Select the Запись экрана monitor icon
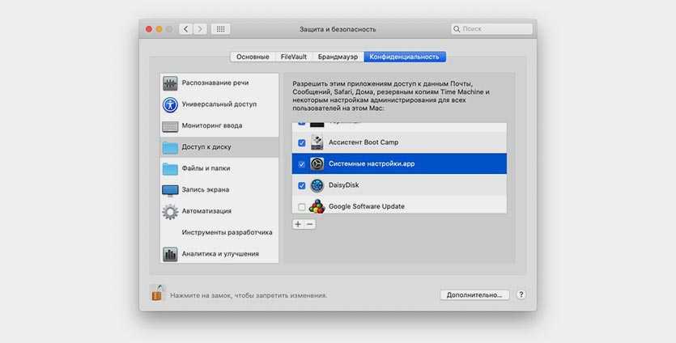Viewport: 676px width, 343px height. tap(170, 190)
